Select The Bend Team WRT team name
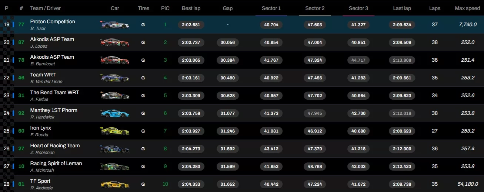 click(x=54, y=92)
